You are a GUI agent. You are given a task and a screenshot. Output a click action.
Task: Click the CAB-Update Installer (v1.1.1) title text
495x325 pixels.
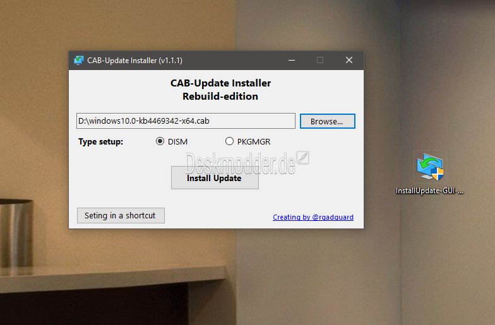tap(135, 61)
